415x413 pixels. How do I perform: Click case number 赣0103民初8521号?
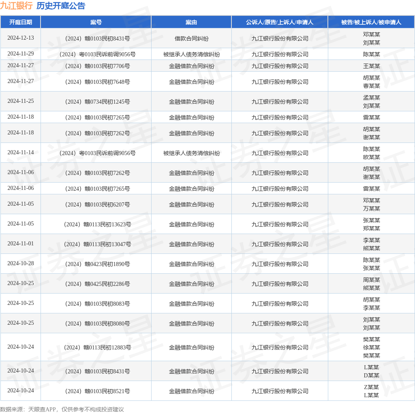click(x=98, y=391)
